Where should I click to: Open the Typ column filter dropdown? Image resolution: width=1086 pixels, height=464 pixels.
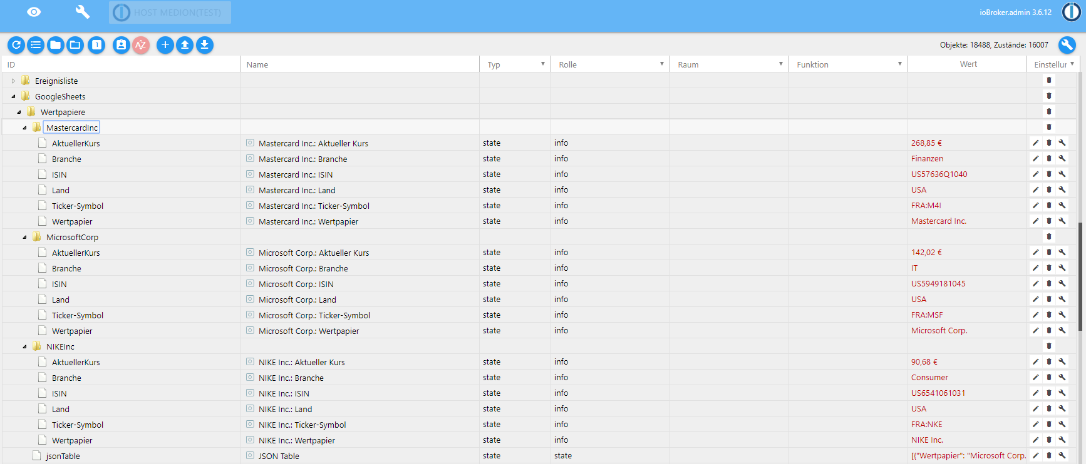click(542, 64)
